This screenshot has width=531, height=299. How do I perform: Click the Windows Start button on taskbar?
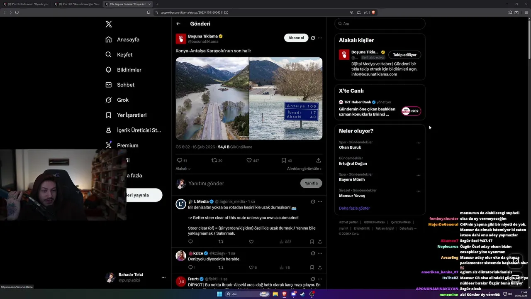219,294
